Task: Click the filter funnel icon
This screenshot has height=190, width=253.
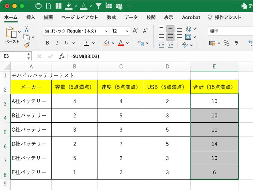Action: 98,6
